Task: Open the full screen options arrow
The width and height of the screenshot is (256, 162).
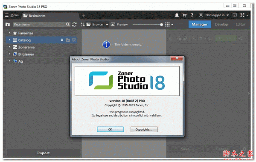Action: (247, 15)
